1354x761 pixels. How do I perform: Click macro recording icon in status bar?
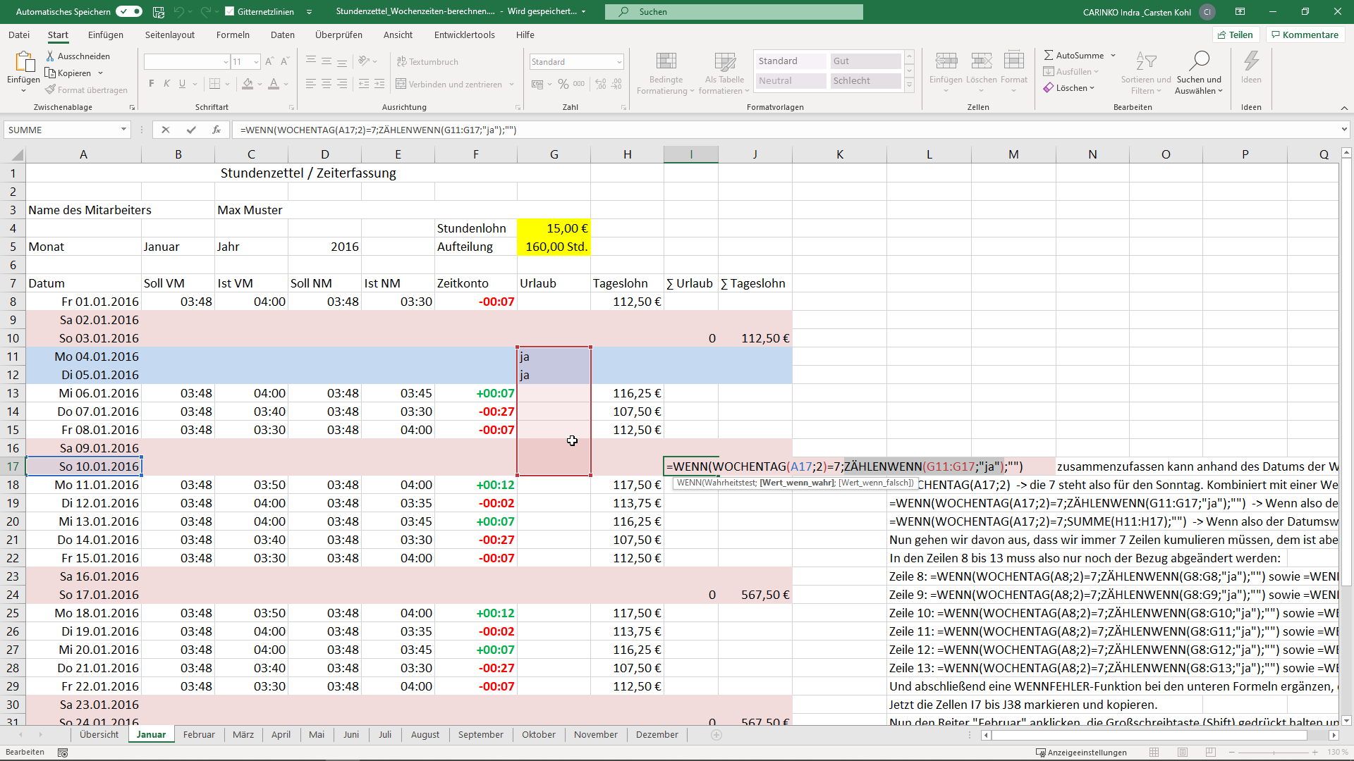[x=63, y=753]
